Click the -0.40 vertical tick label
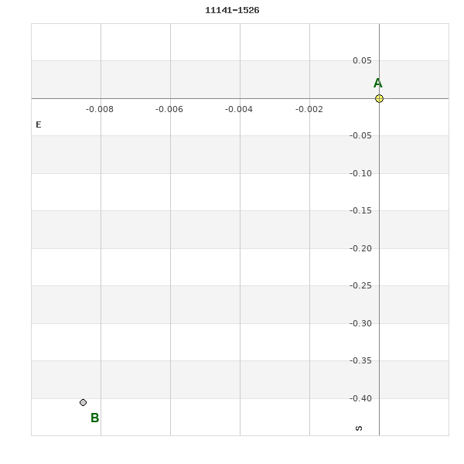The height and width of the screenshot is (464, 464). (360, 398)
